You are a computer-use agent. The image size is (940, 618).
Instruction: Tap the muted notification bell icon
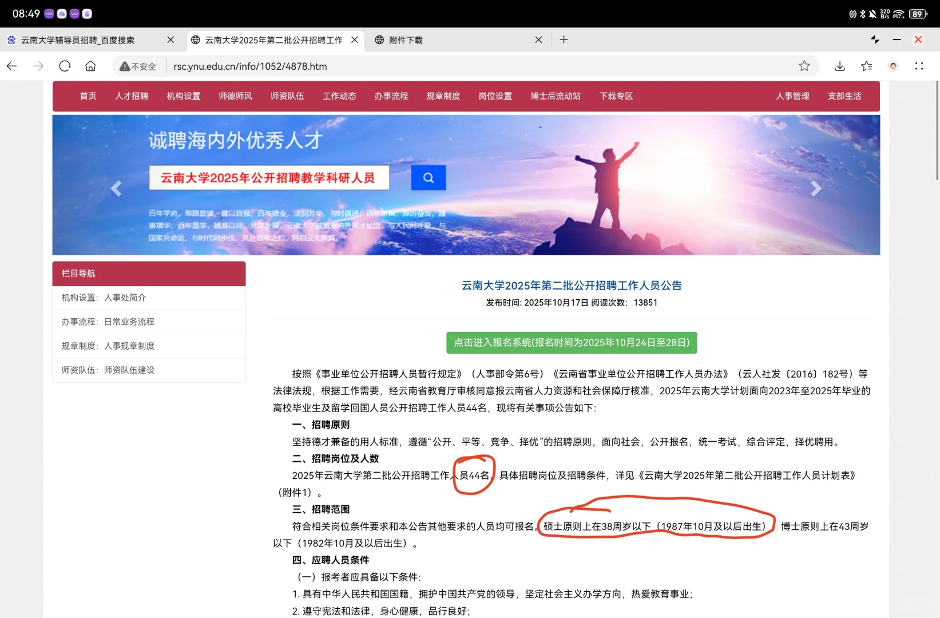coord(872,14)
